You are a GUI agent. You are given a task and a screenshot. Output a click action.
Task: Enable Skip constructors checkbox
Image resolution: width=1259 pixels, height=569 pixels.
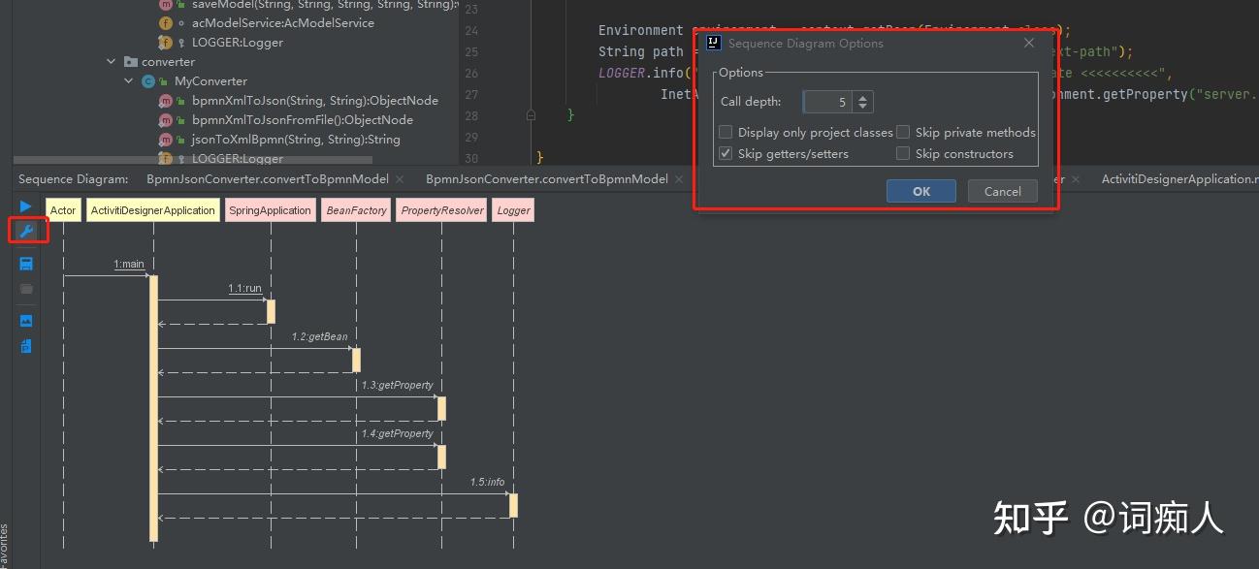(x=903, y=153)
